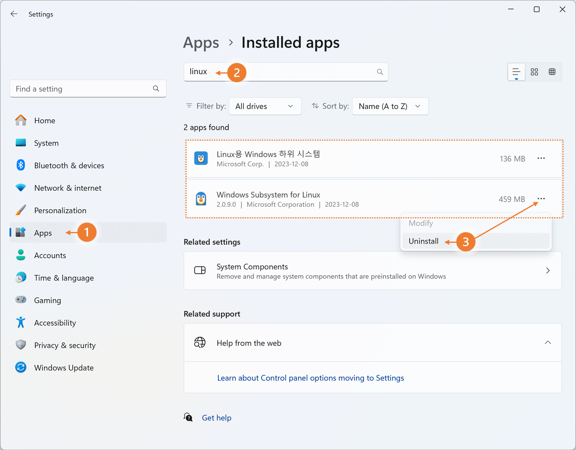Screen dimensions: 576x450
Task: Open the Sort by Name (A to Z) dropdown
Action: [x=390, y=106]
